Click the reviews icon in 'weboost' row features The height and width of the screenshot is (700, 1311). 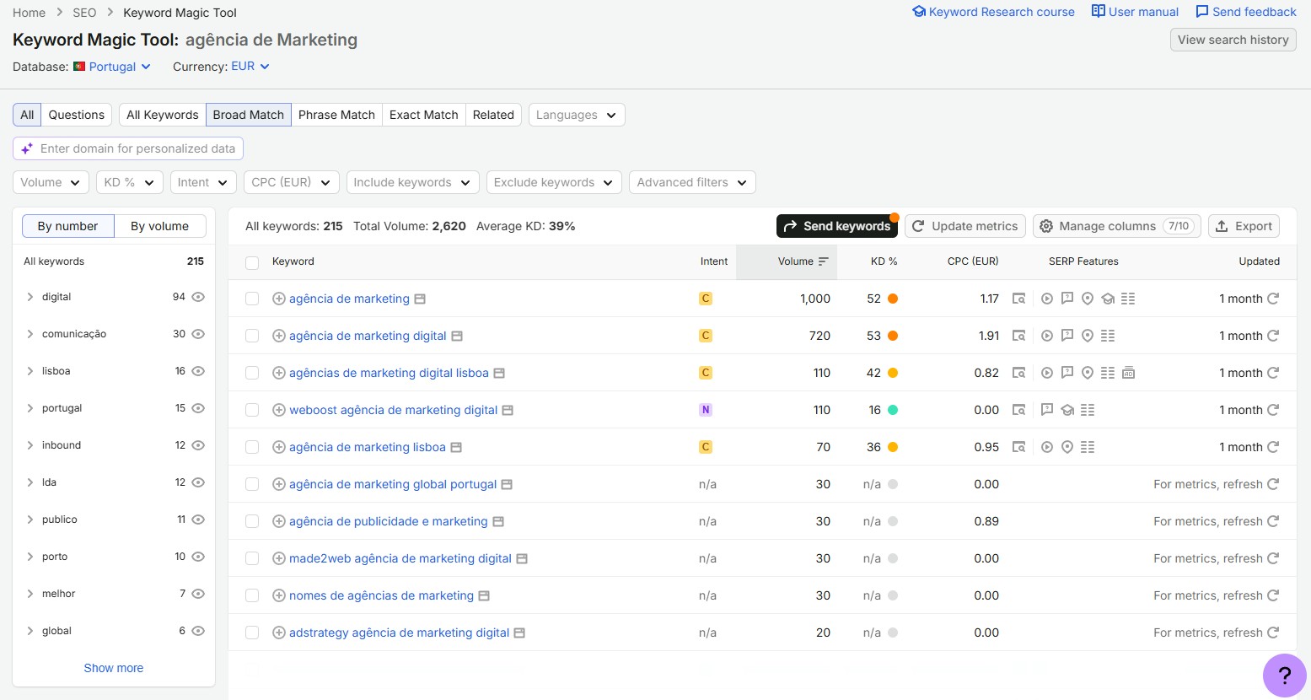[1047, 410]
